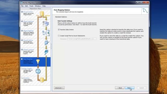The width and height of the screenshot is (167, 94).
Task: Click the target database cylinder icon
Action: pos(42,80)
